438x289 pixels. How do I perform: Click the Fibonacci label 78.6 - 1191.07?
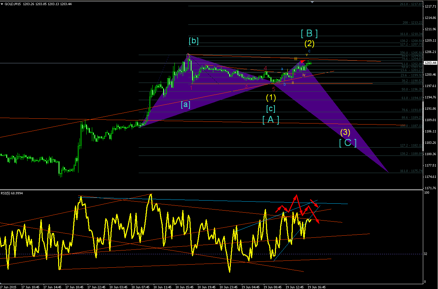412,110
